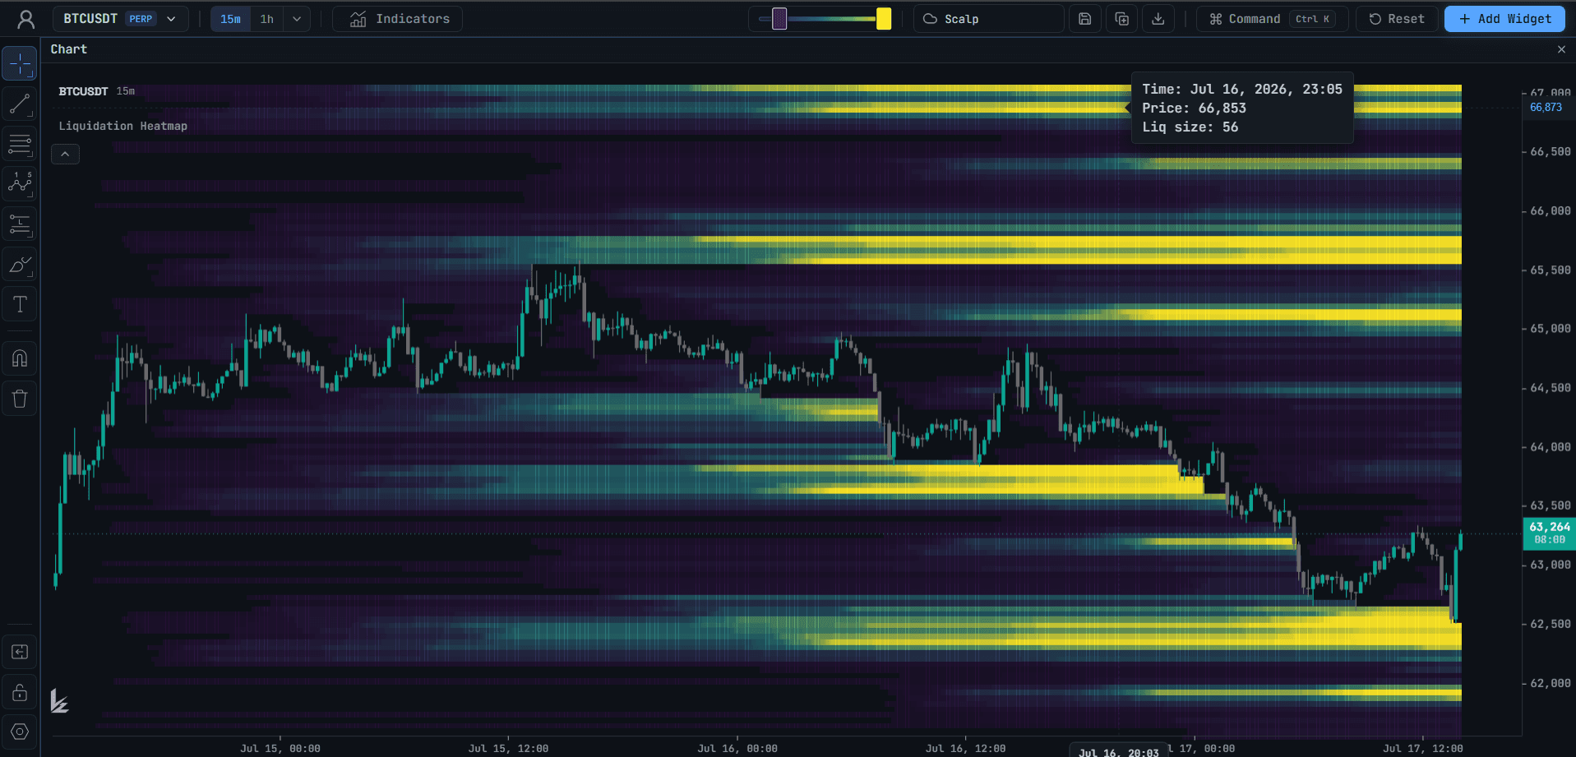Viewport: 1576px width, 757px height.
Task: Toggle the drawings lock icon
Action: [20, 692]
